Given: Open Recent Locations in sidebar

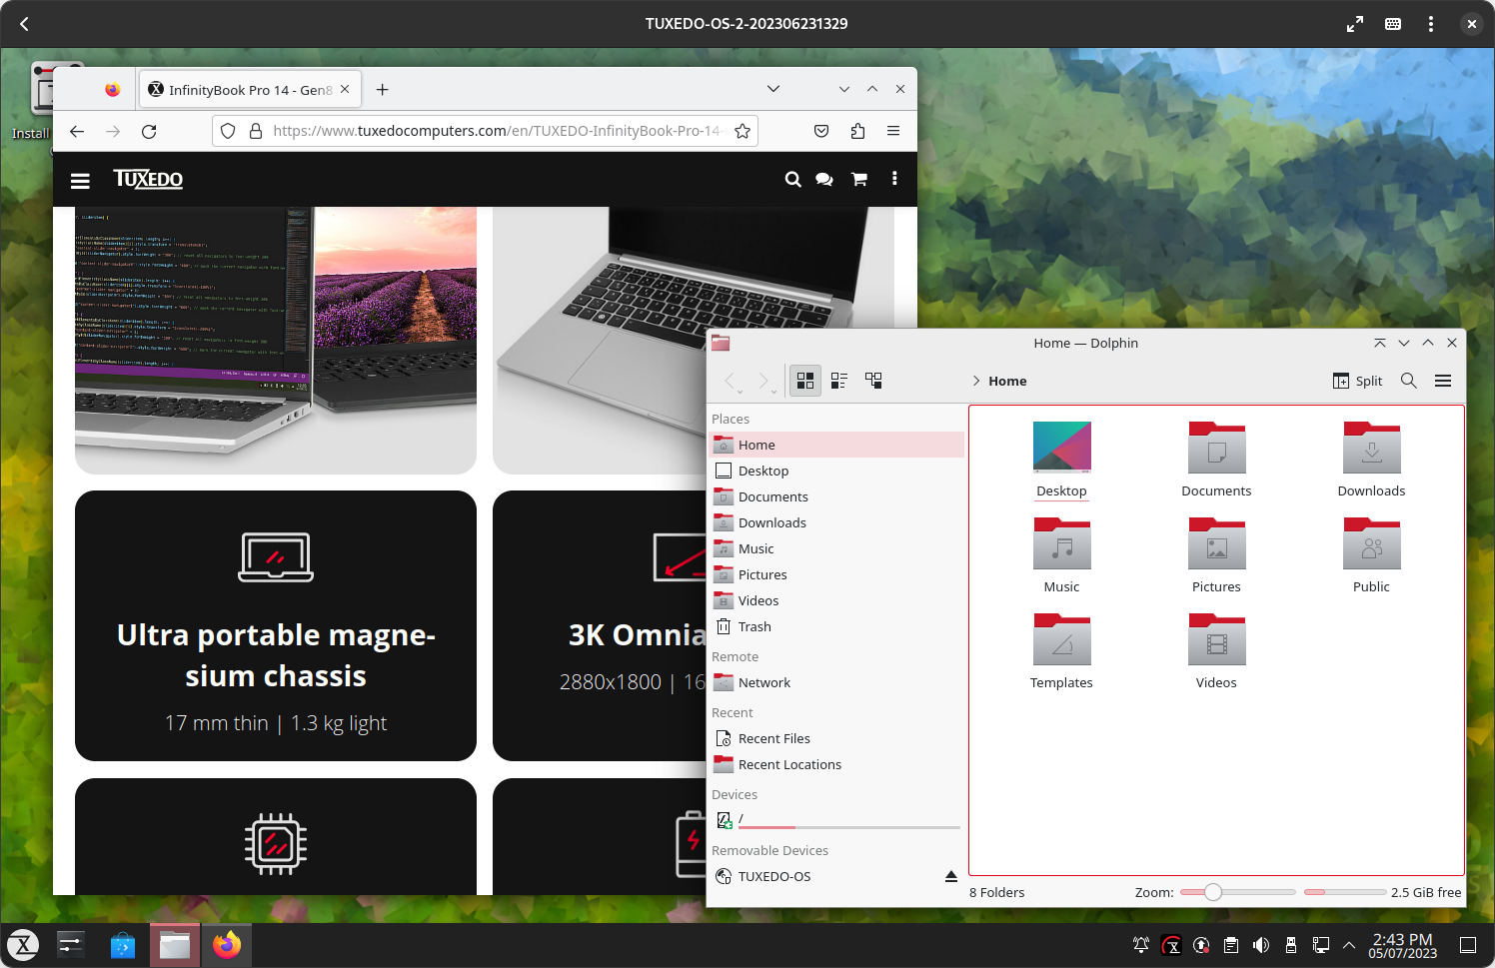Looking at the screenshot, I should click(836, 764).
